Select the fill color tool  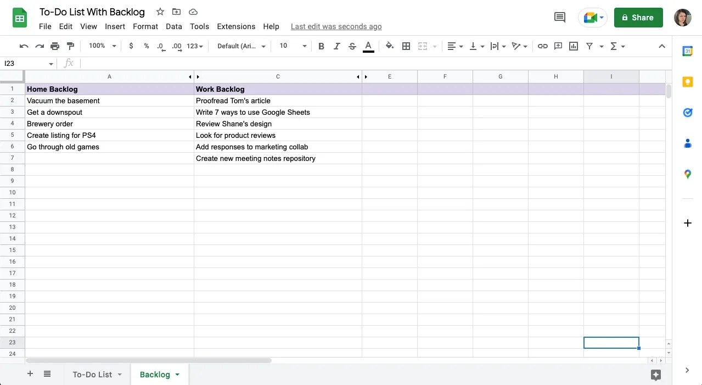pyautogui.click(x=390, y=46)
